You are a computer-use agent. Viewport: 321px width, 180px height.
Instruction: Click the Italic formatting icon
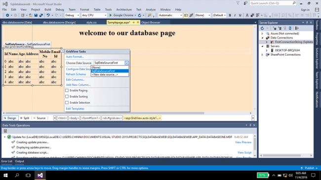(x=235, y=15)
